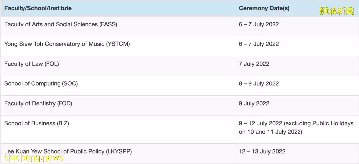Click the Faculty/School/Institute column header
Screen dimensions: 359x164
[x=38, y=8]
